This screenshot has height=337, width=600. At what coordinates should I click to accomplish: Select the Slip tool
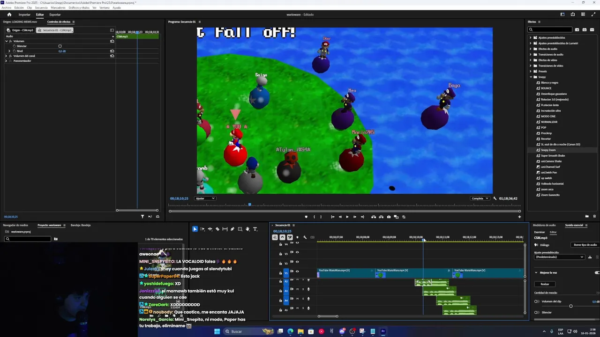[225, 229]
